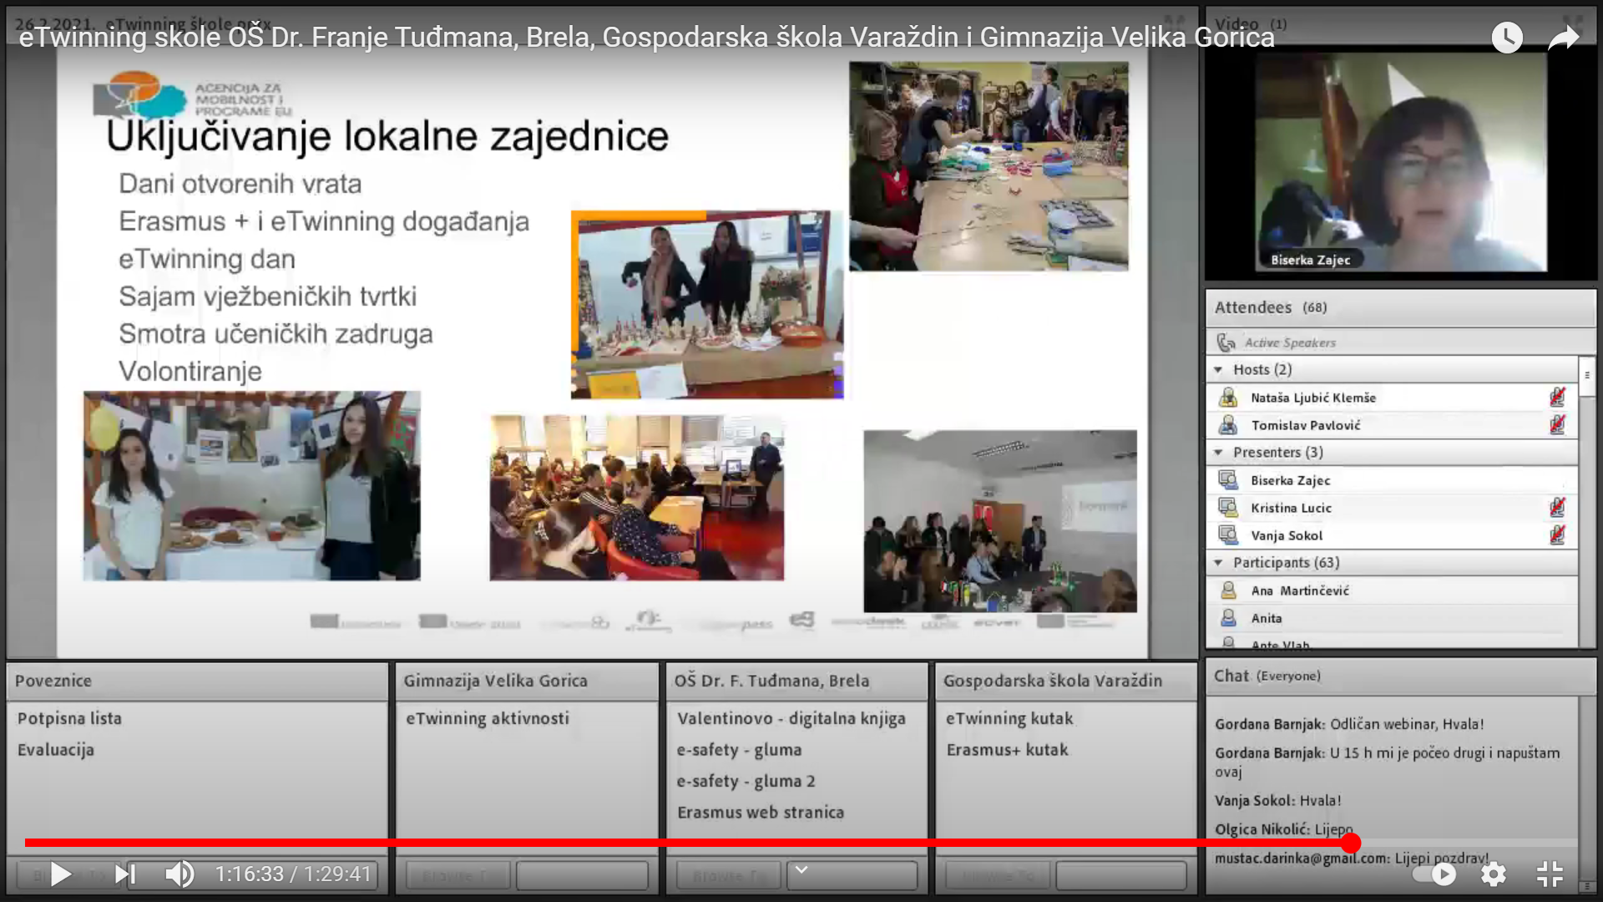The height and width of the screenshot is (902, 1603).
Task: Click the classroom audience photo on slide
Action: coord(636,498)
